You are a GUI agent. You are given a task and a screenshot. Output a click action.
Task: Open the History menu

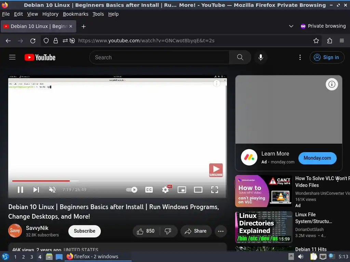click(50, 14)
